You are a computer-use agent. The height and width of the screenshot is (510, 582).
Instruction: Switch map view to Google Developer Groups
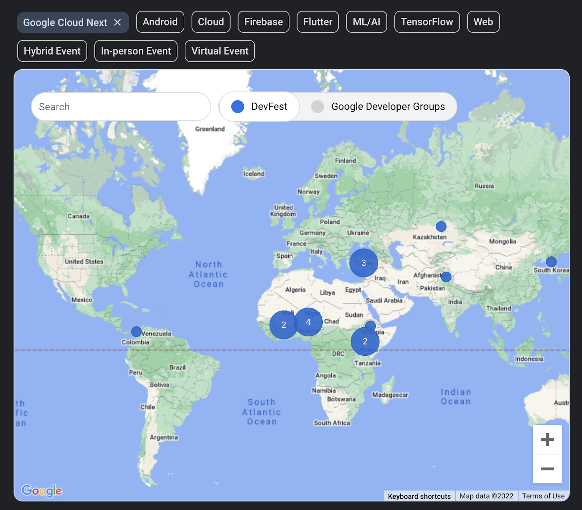(378, 107)
